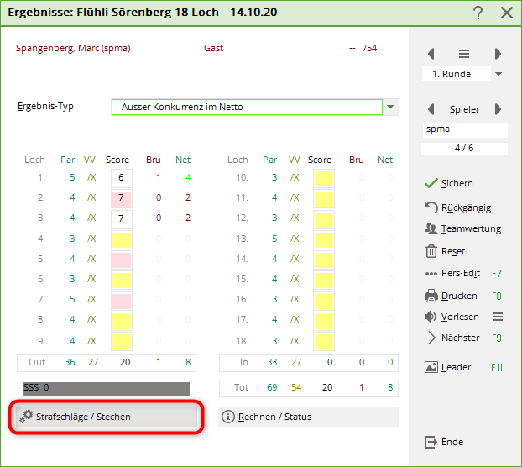Click the Vorlesen speaker icon
522x467 pixels.
click(x=431, y=317)
